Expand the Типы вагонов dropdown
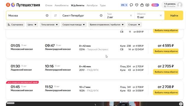Image resolution: width=189 pixels, height=106 pixels. [50, 25]
